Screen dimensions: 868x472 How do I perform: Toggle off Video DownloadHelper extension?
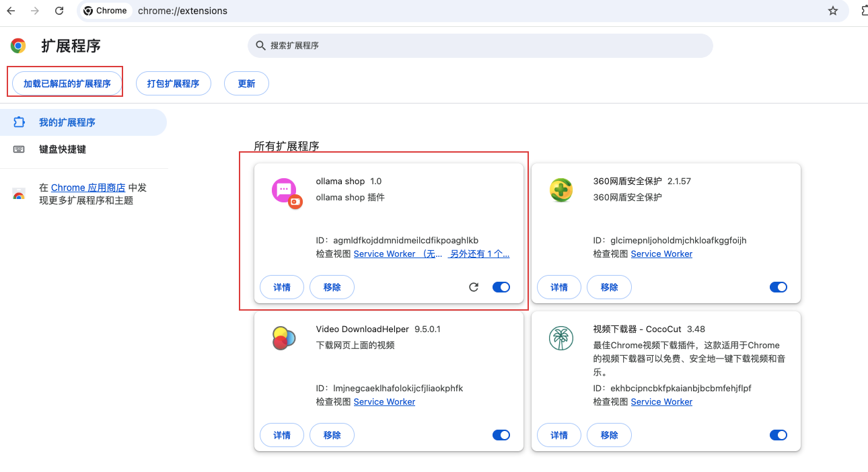pyautogui.click(x=501, y=435)
